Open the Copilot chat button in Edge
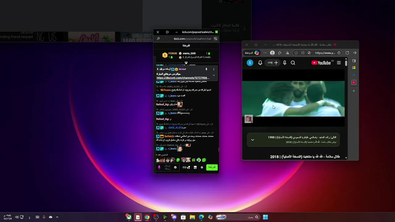The width and height of the screenshot is (395, 222). pyautogui.click(x=252, y=53)
